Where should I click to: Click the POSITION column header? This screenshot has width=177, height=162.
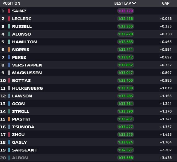coord(11,3)
